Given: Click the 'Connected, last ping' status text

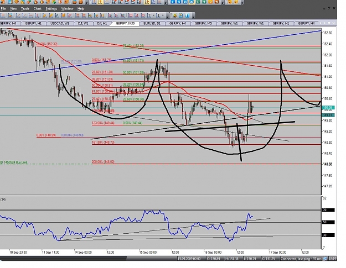Looking at the screenshot, I should coord(301,259).
